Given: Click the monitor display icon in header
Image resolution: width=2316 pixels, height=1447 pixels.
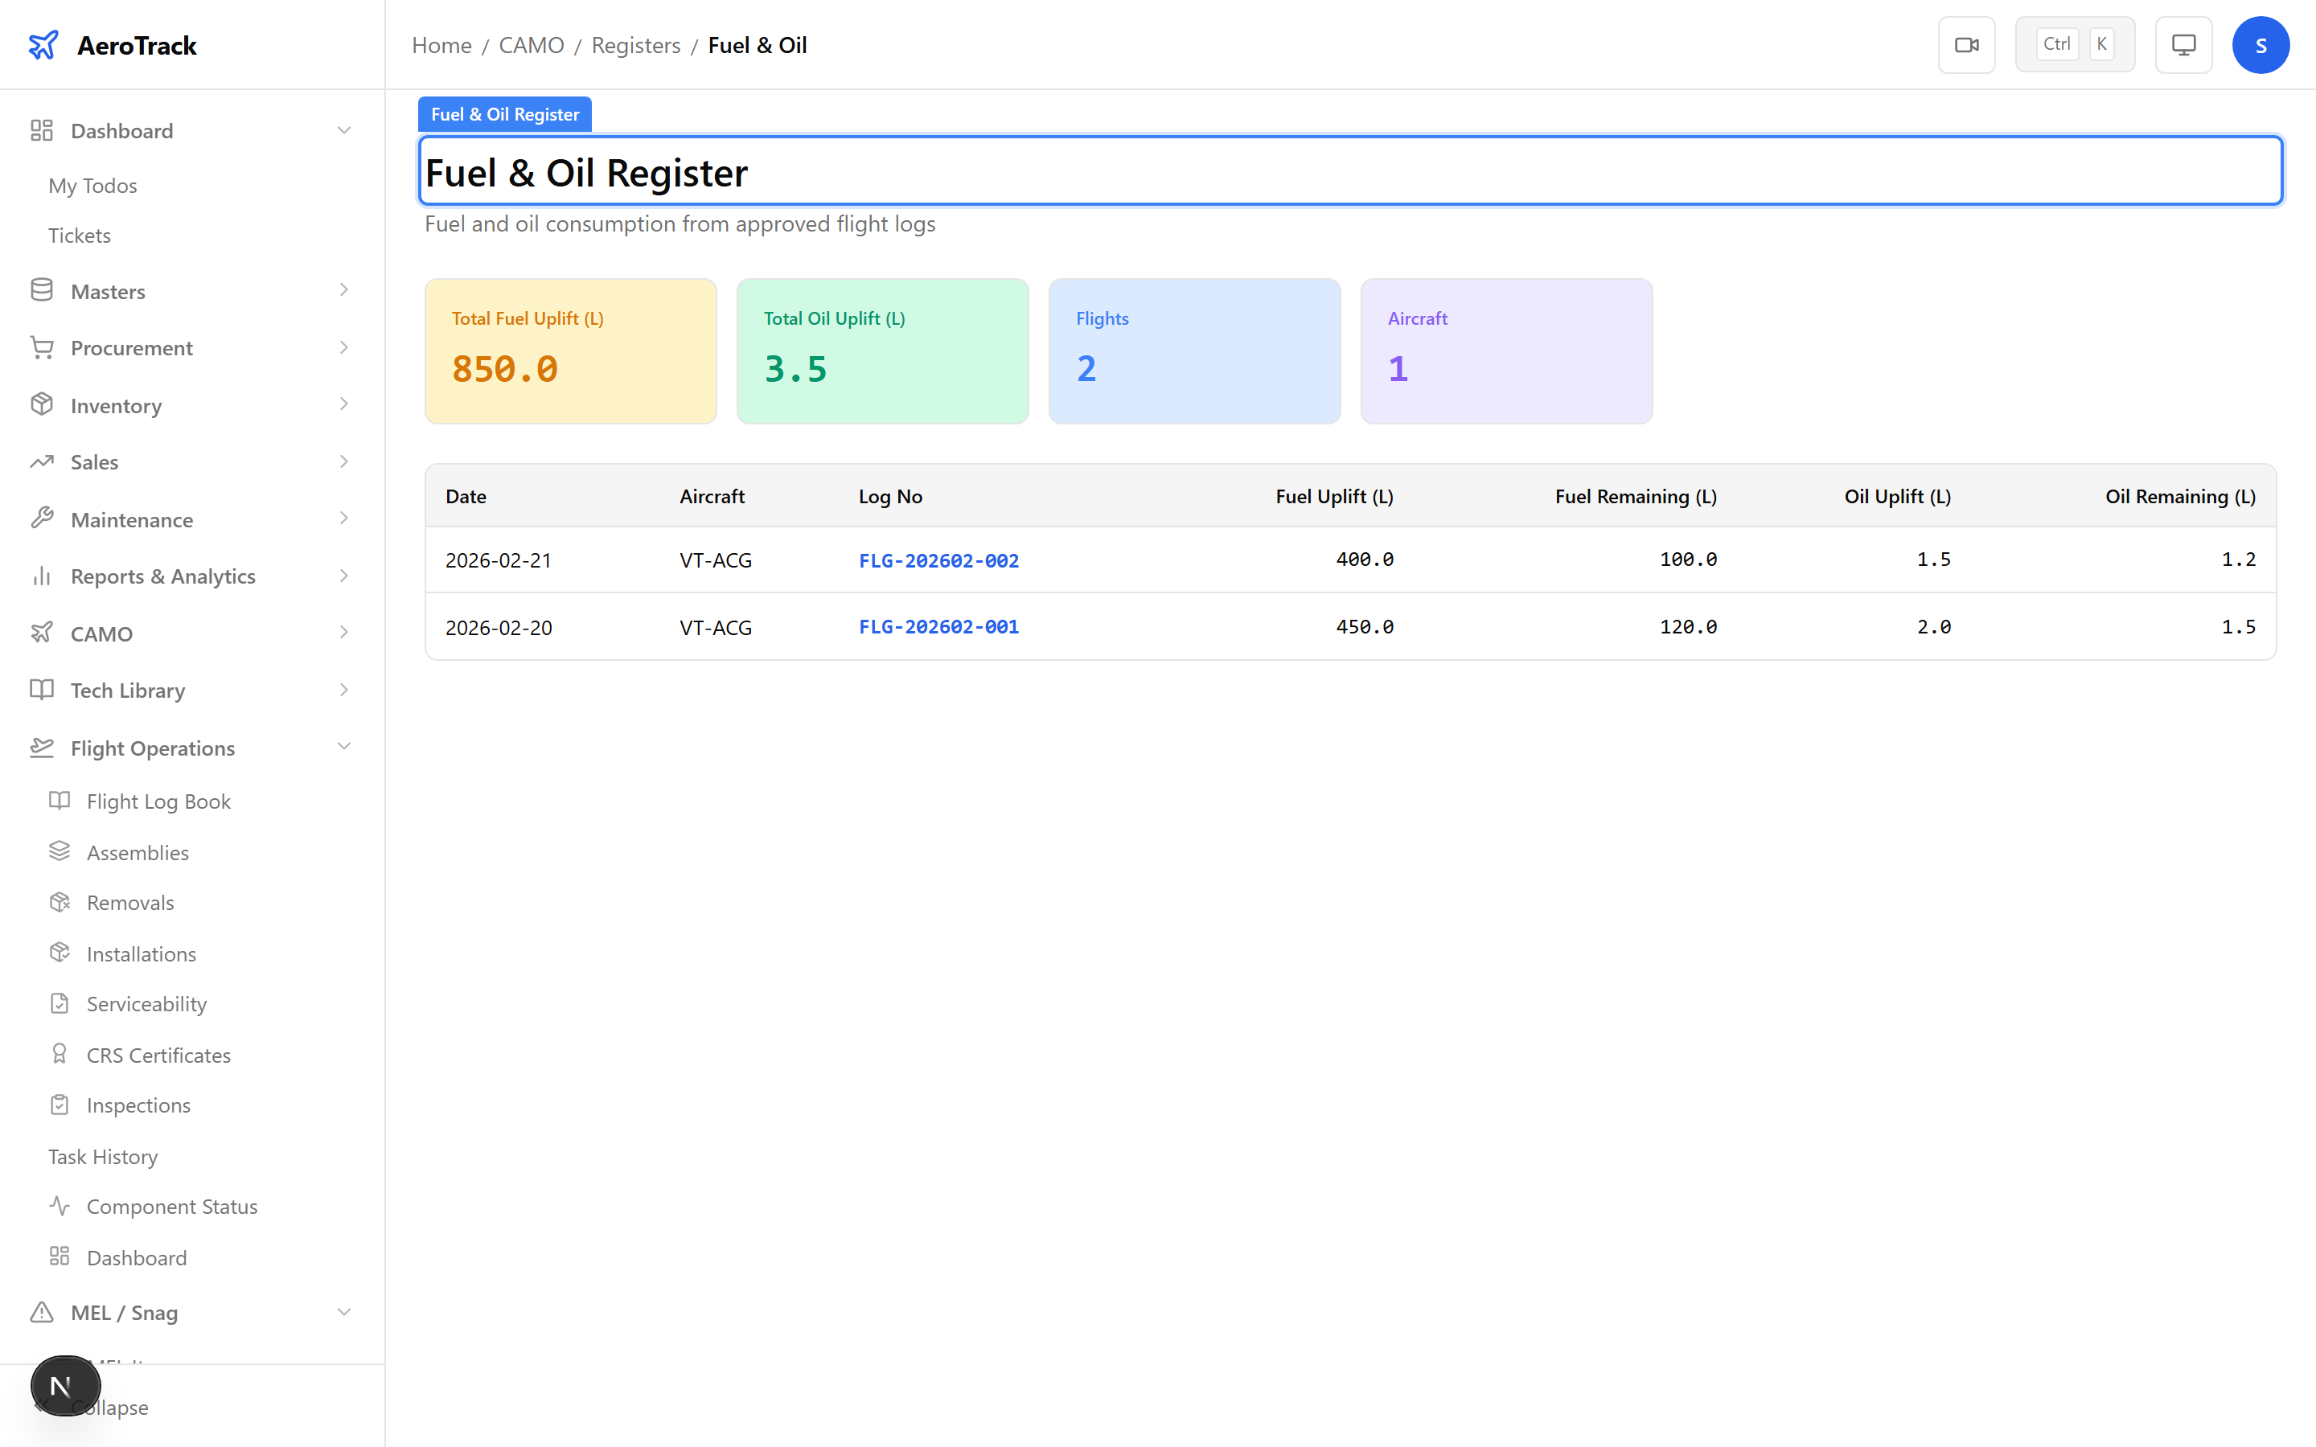Looking at the screenshot, I should tap(2183, 45).
